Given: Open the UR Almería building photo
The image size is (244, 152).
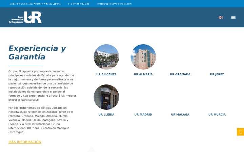Looking at the screenshot, I should [143, 57].
